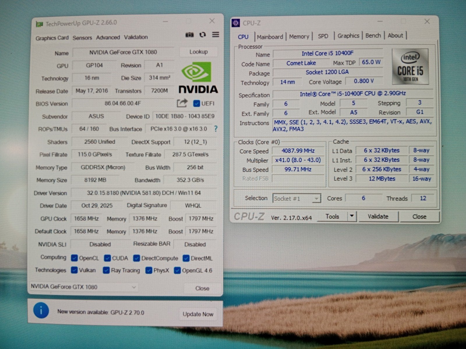Click the Resizable BAR Disabled value
This screenshot has width=466, height=349.
click(195, 244)
